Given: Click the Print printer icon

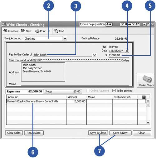Looking at the screenshot, I should pyautogui.click(x=37, y=31).
